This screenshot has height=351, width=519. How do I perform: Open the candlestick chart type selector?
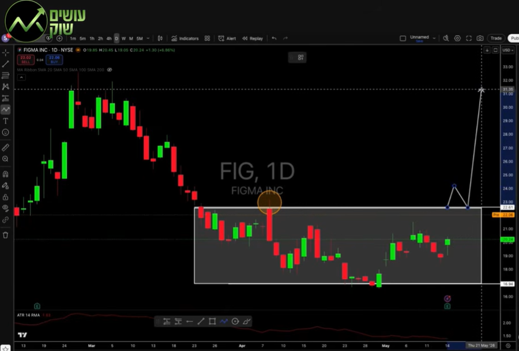[x=160, y=39]
